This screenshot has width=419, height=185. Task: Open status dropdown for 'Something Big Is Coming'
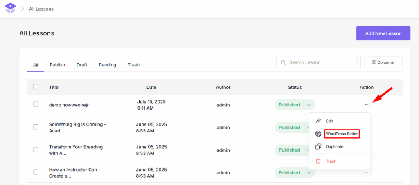(x=309, y=128)
